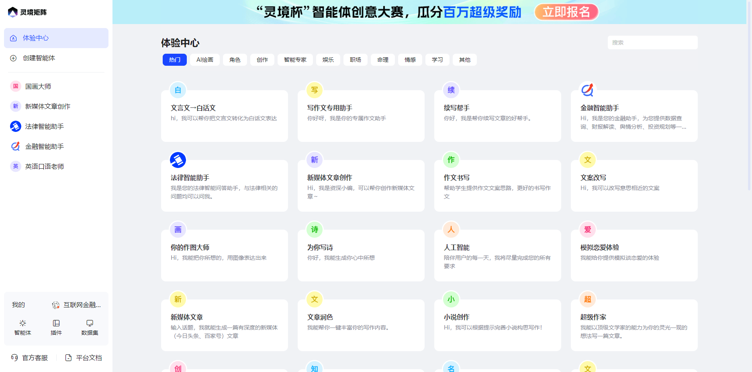752x372 pixels.
Task: Open 平台文档 via the document icon
Action: tap(68, 357)
